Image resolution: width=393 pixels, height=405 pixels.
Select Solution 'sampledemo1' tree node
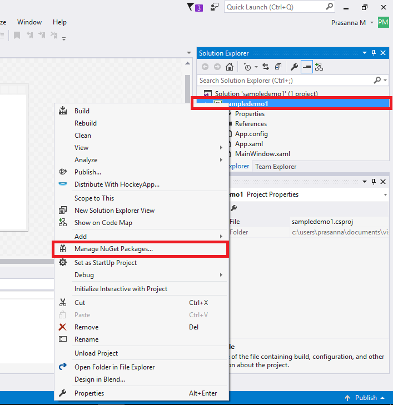[266, 93]
